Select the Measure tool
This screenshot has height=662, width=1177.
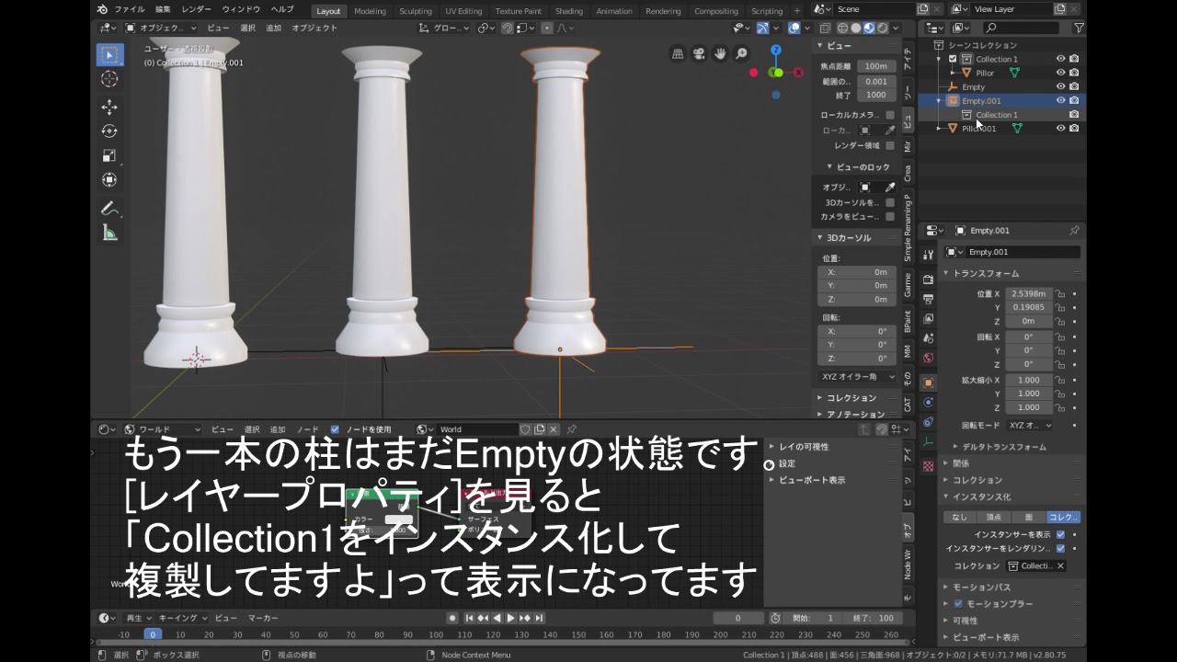(109, 234)
